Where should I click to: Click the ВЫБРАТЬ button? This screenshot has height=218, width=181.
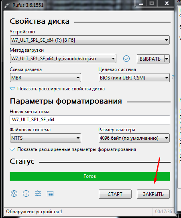click(x=150, y=59)
